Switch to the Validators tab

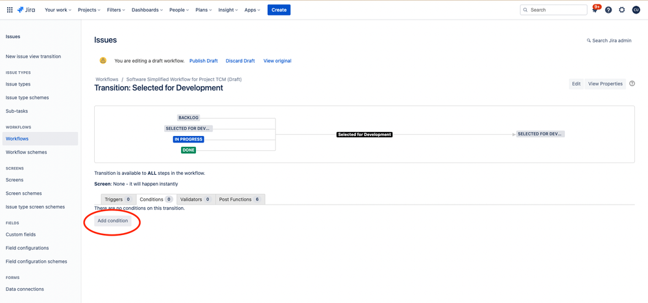[x=196, y=199]
